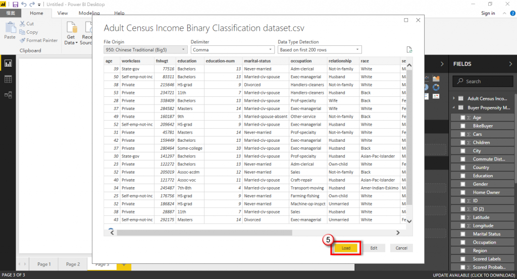Screen dimensions: 517x279
Task: Check the Cars field checkbox
Action: (462, 134)
